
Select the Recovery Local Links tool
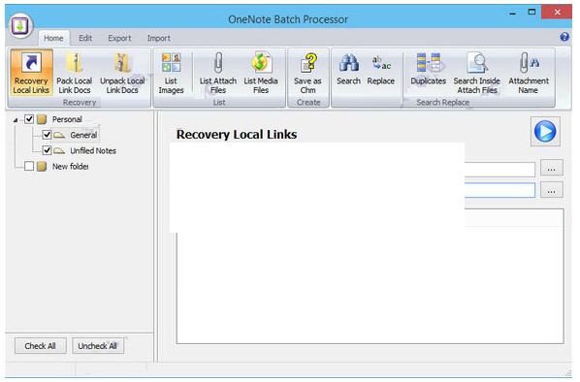click(31, 73)
